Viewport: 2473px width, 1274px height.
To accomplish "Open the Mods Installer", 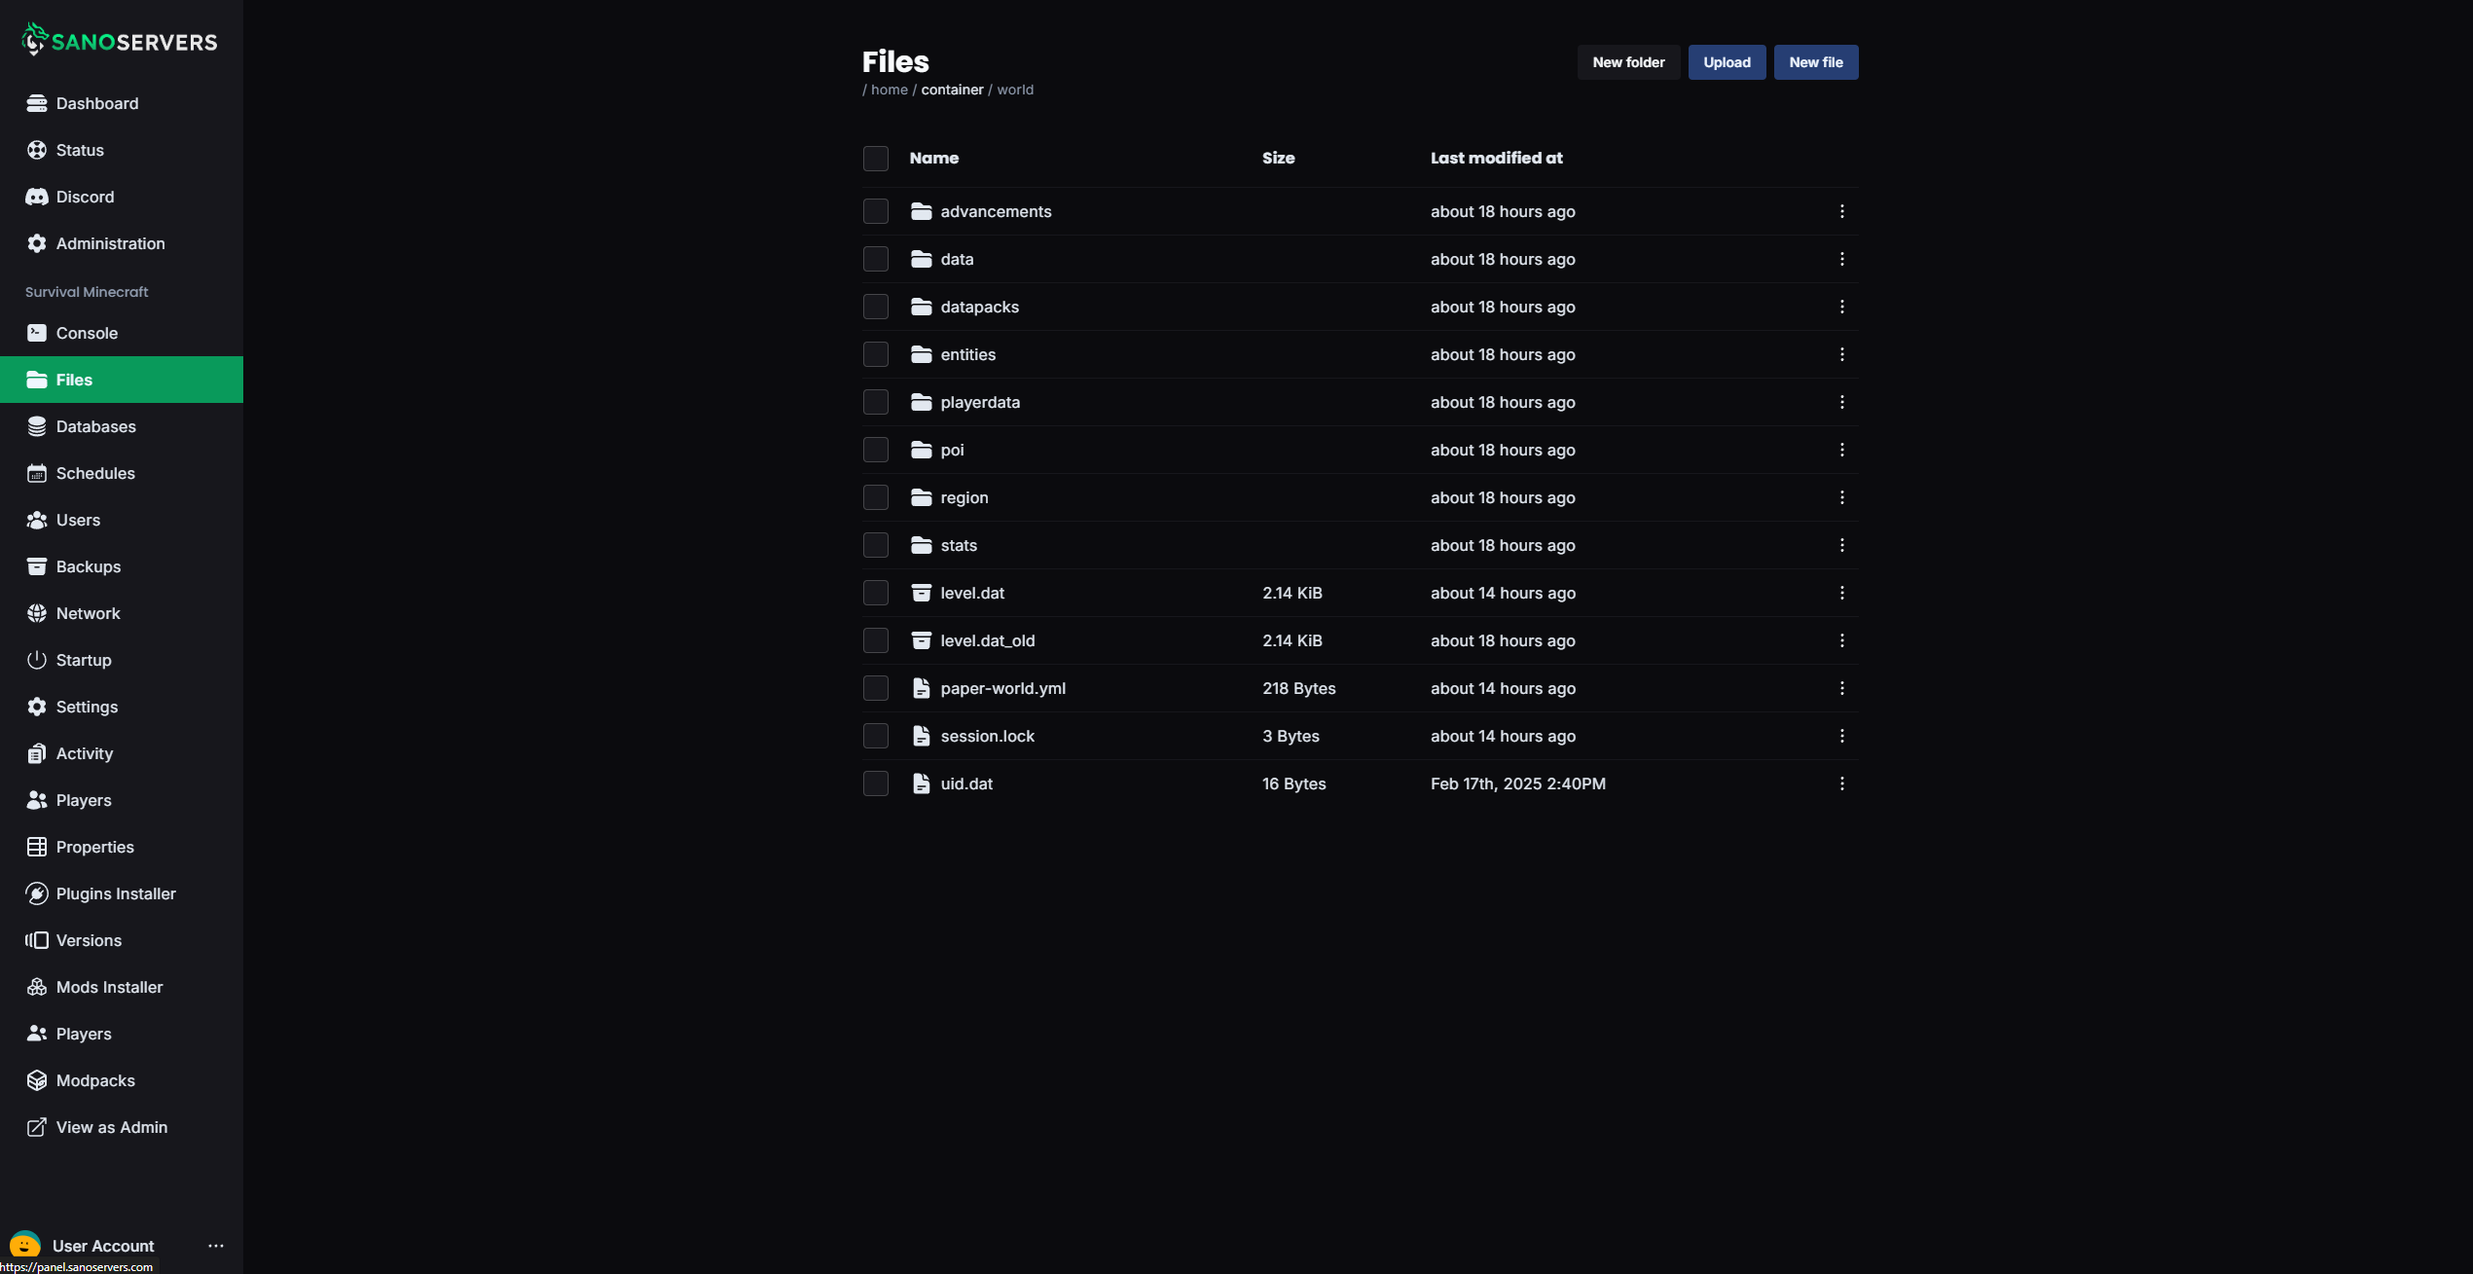I will click(108, 987).
